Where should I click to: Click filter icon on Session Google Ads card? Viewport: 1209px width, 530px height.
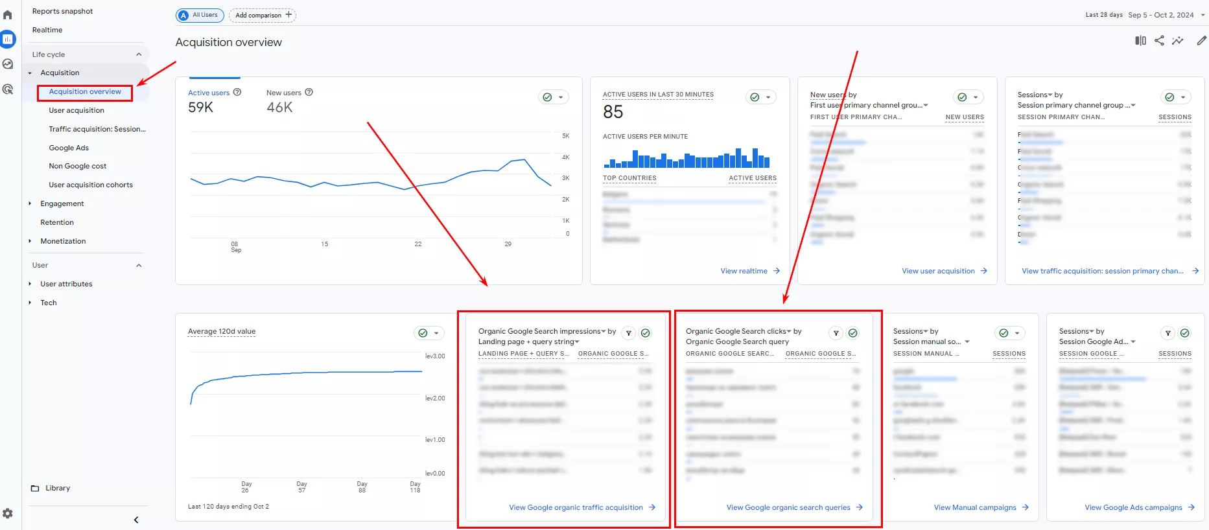1168,333
